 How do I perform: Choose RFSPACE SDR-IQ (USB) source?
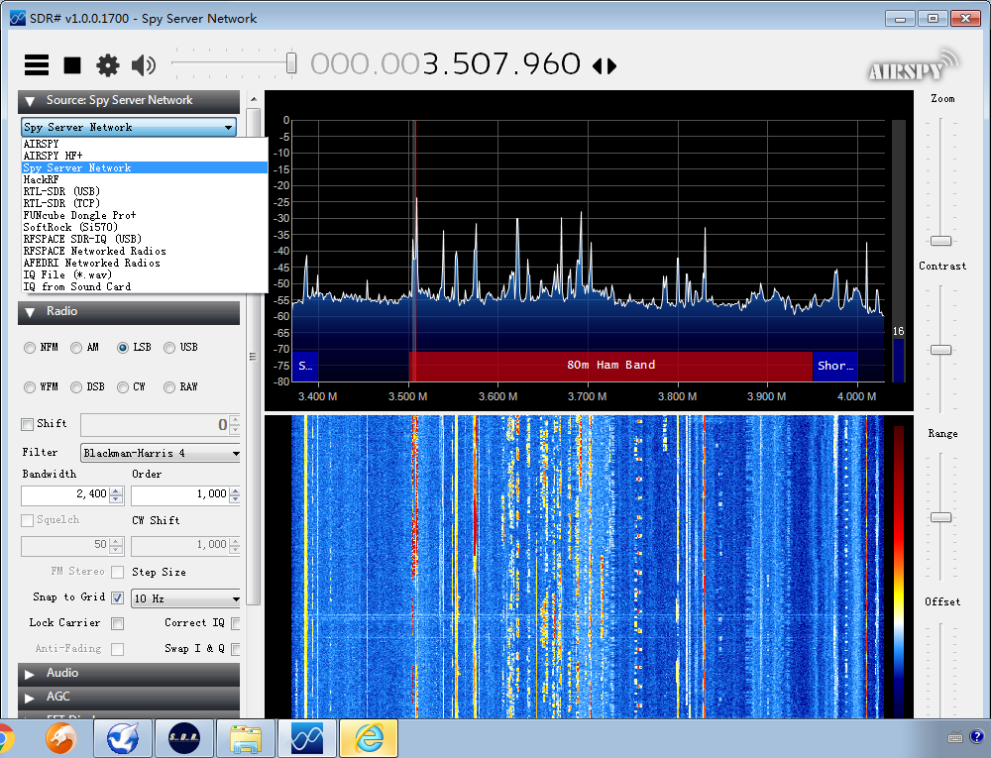tap(145, 240)
